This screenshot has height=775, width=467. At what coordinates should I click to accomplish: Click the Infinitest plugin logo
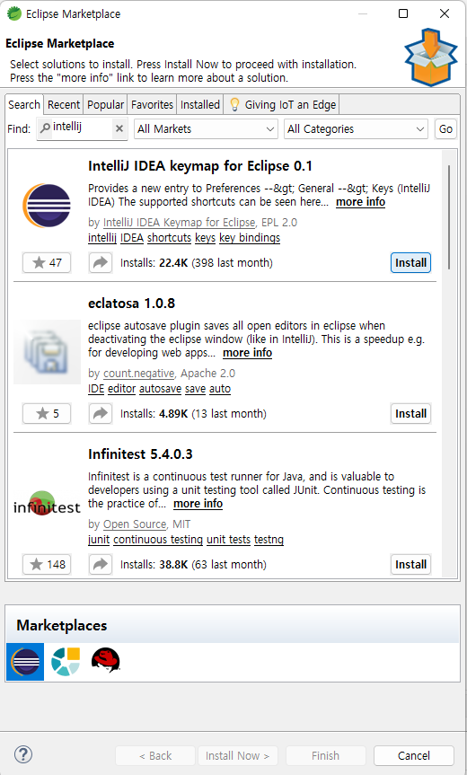tap(47, 503)
